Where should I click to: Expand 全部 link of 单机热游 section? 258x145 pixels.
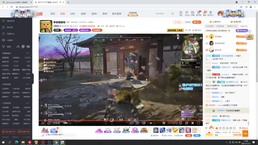[28, 84]
